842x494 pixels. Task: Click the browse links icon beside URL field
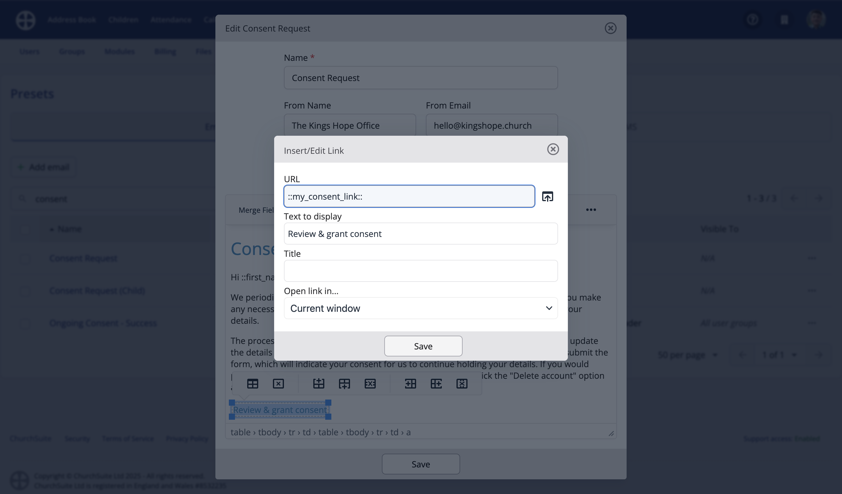(547, 197)
